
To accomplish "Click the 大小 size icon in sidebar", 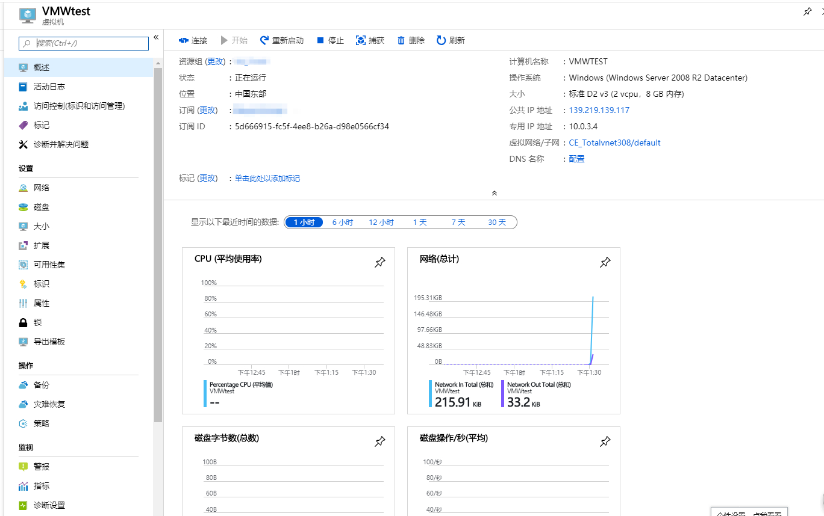I will (x=23, y=226).
